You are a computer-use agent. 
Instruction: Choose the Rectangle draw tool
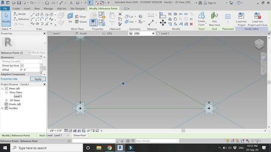tap(37, 15)
